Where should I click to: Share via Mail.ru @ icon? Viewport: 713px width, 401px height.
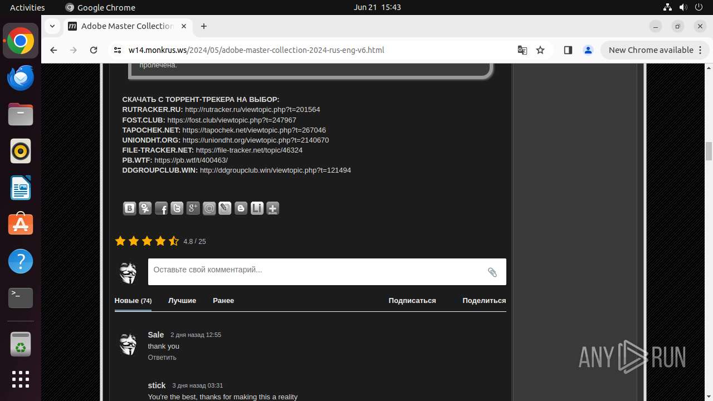click(x=209, y=208)
